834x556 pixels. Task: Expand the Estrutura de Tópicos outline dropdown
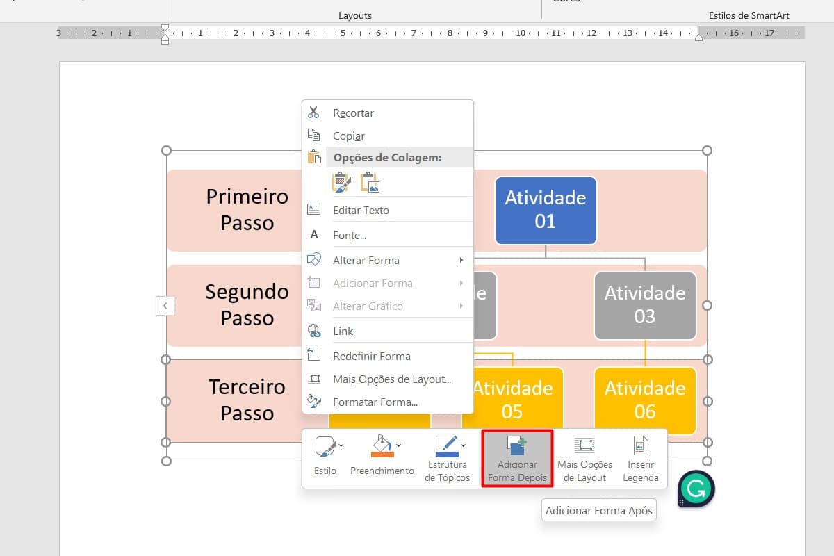(x=463, y=445)
